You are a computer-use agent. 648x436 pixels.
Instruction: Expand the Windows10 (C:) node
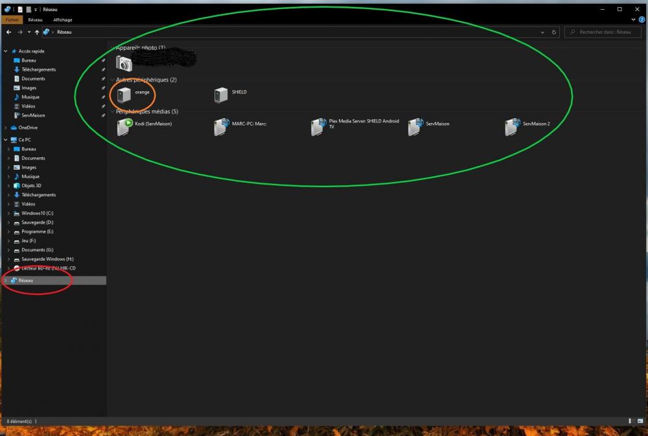8,213
